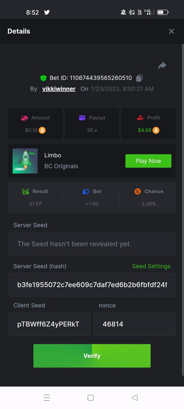Tap the orange Chance percent icon

coord(138,192)
